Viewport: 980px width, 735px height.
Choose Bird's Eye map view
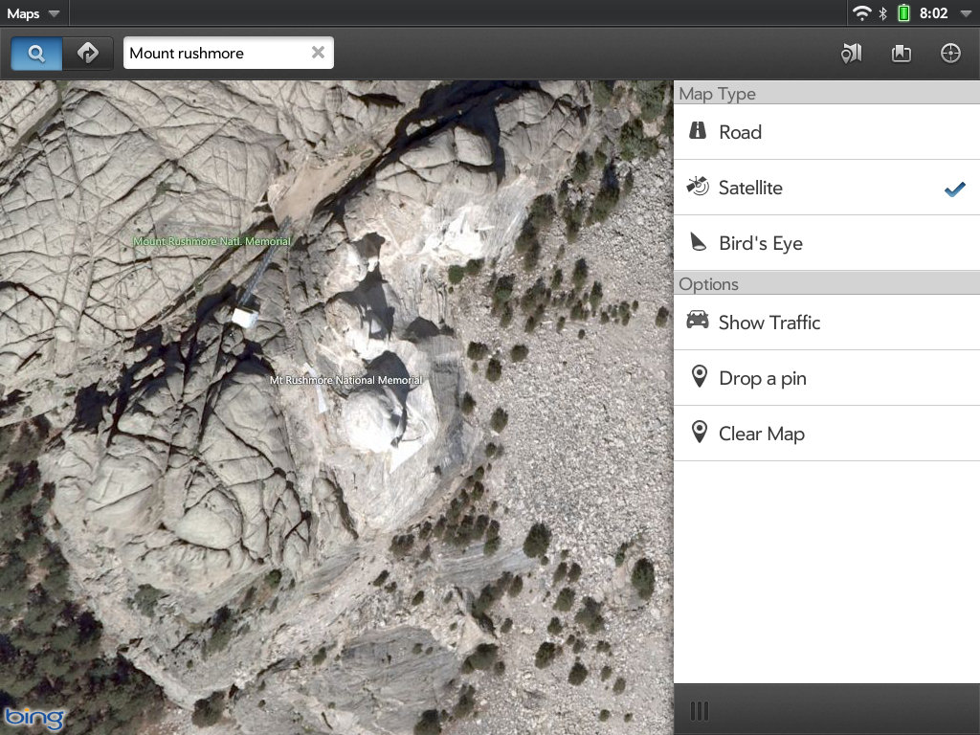click(x=827, y=243)
